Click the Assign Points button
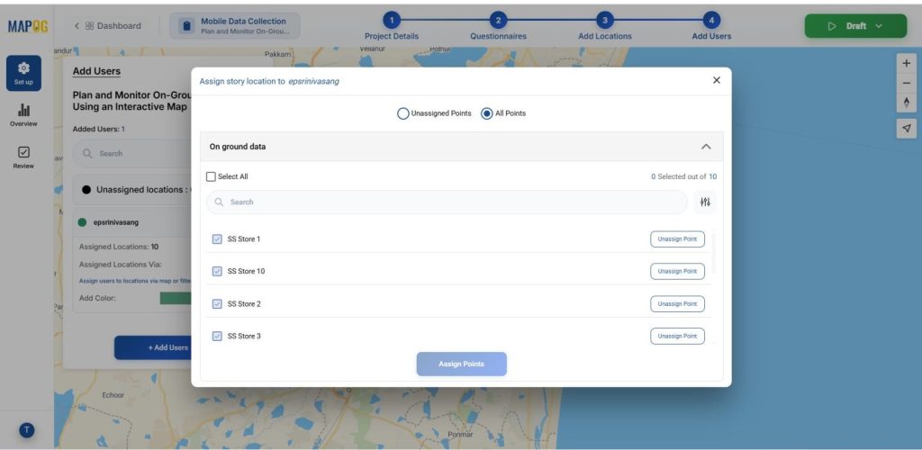The height and width of the screenshot is (450, 922). pos(462,364)
